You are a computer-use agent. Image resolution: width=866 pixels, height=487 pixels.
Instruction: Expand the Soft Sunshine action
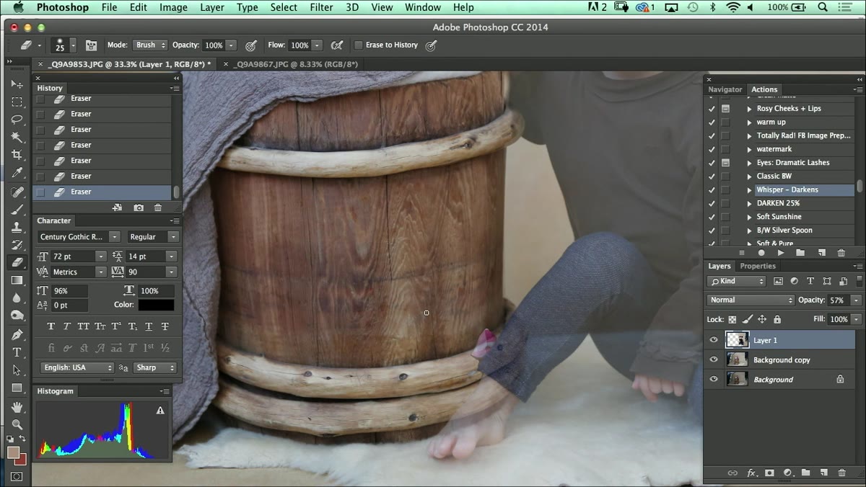(x=749, y=217)
